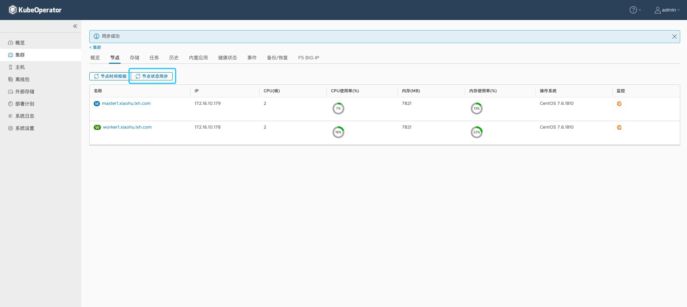Switch to the 健康状态 tab

click(228, 58)
